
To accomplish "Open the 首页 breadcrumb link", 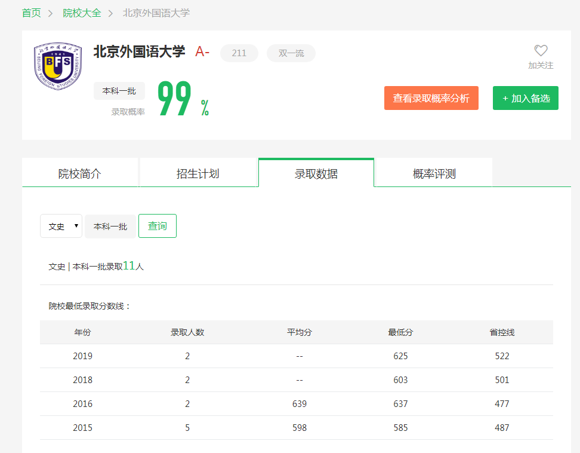I will coord(32,13).
